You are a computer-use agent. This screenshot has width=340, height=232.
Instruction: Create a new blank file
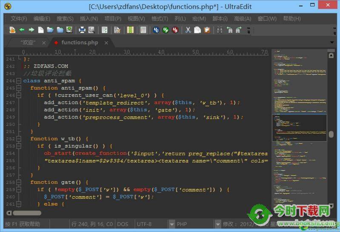pyautogui.click(x=41, y=30)
